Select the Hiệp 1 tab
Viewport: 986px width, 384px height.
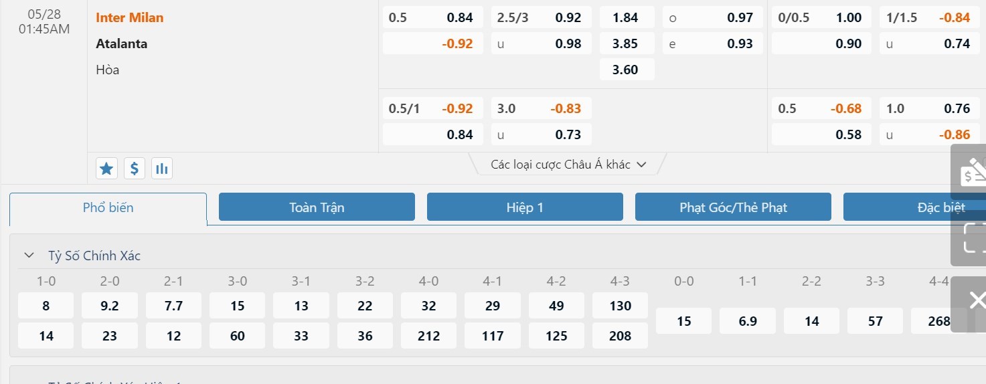coord(525,207)
